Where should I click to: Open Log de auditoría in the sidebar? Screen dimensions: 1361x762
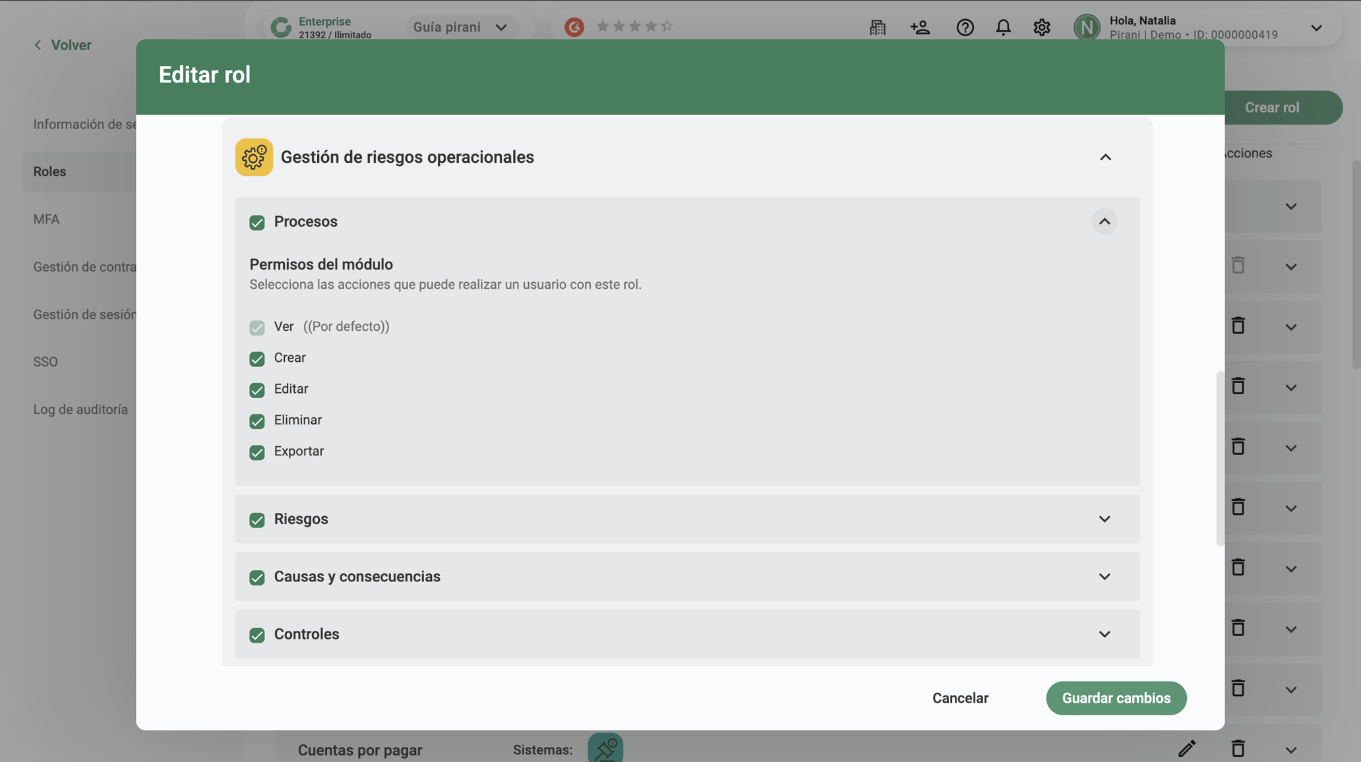80,409
